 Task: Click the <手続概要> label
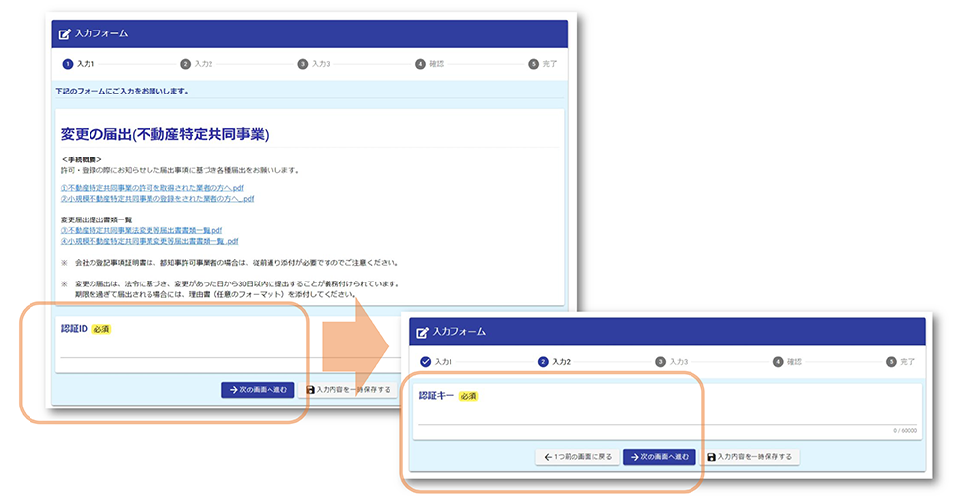[x=82, y=159]
